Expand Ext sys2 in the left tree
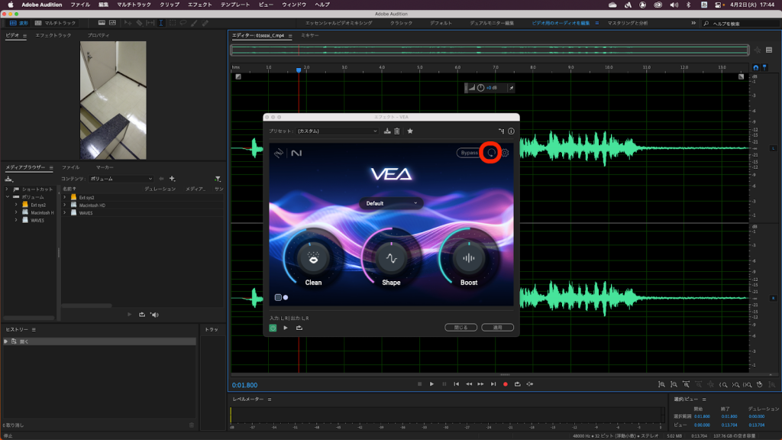The width and height of the screenshot is (782, 440). [16, 205]
